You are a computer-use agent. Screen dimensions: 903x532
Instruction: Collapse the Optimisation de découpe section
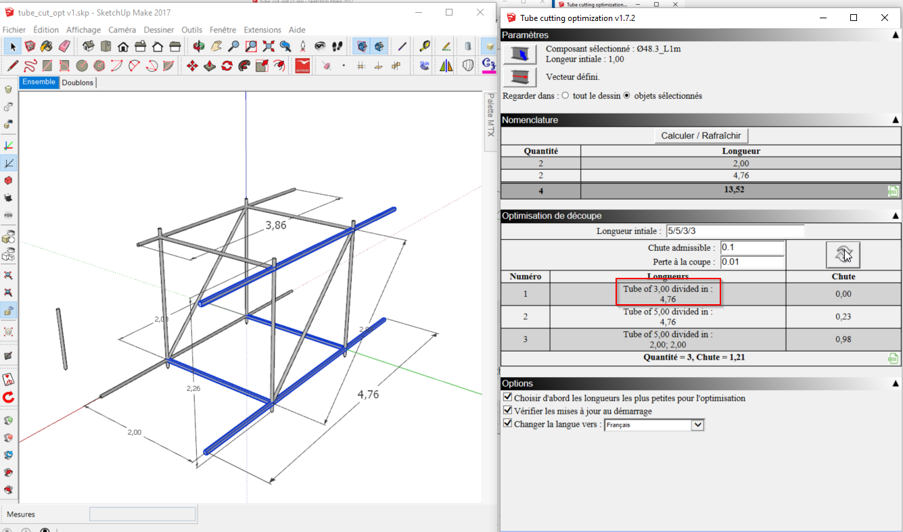click(x=896, y=216)
